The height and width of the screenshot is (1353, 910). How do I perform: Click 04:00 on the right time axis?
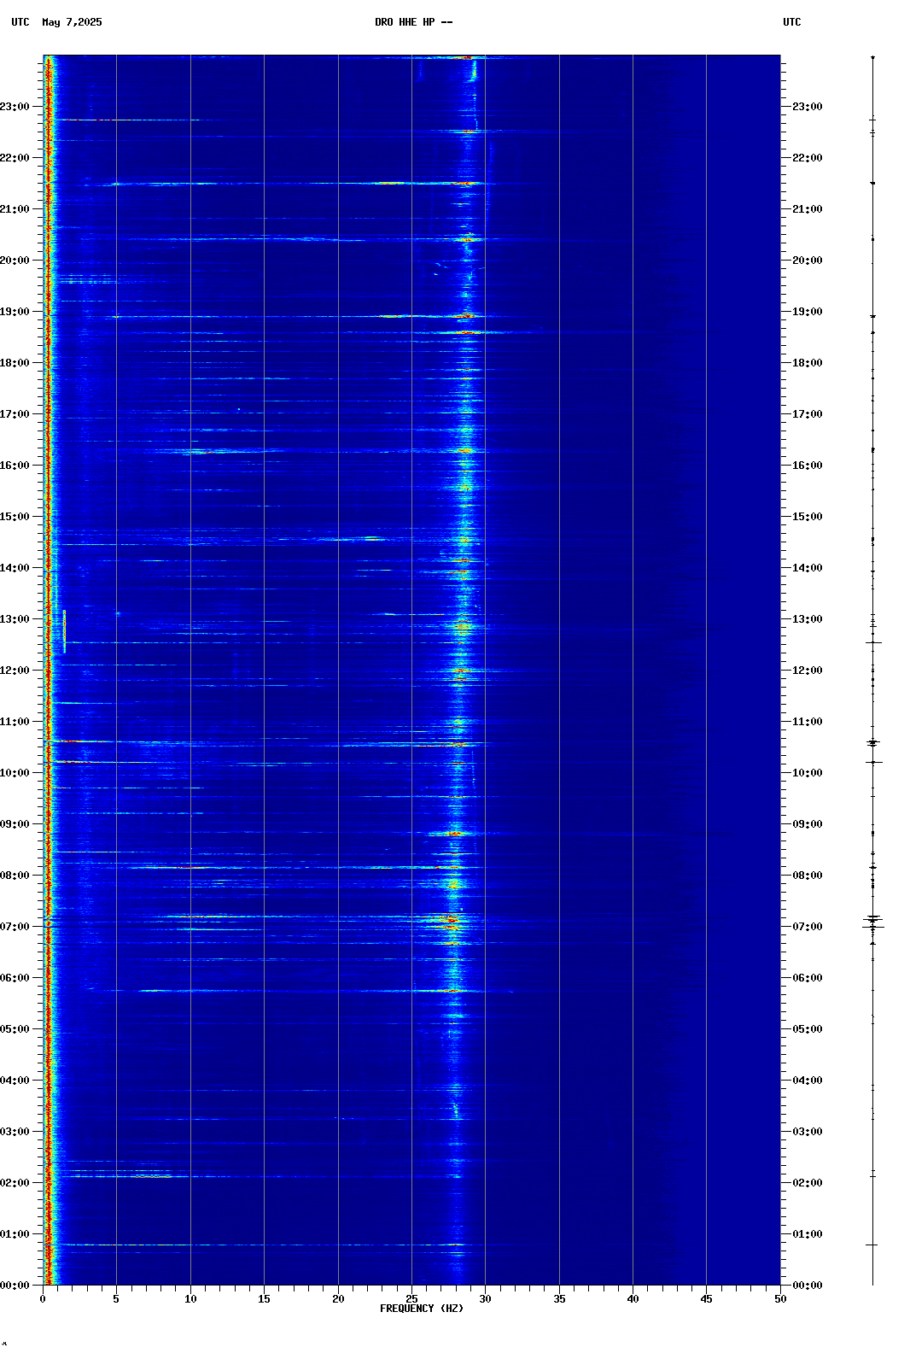coord(808,1081)
